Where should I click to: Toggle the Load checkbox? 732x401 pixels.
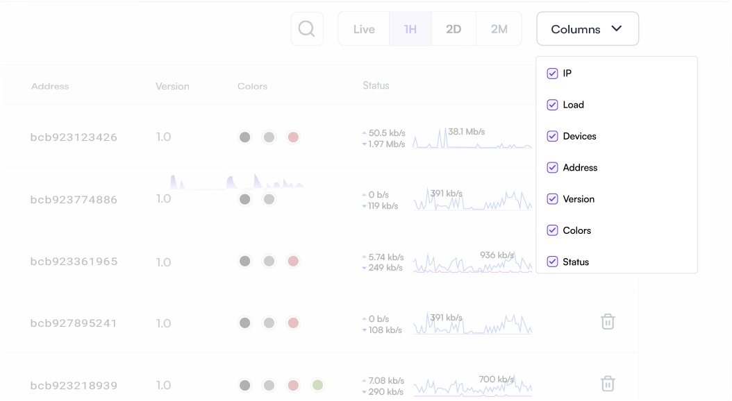click(x=552, y=104)
